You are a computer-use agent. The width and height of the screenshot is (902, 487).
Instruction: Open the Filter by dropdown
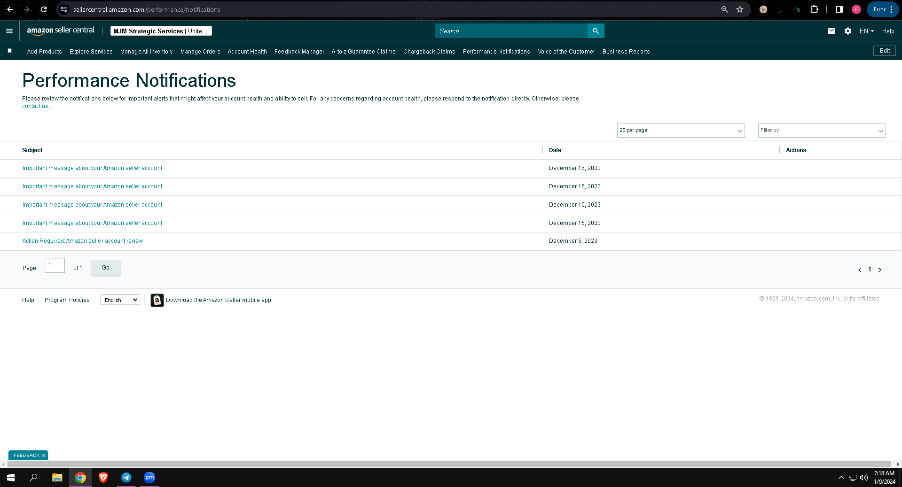(822, 131)
